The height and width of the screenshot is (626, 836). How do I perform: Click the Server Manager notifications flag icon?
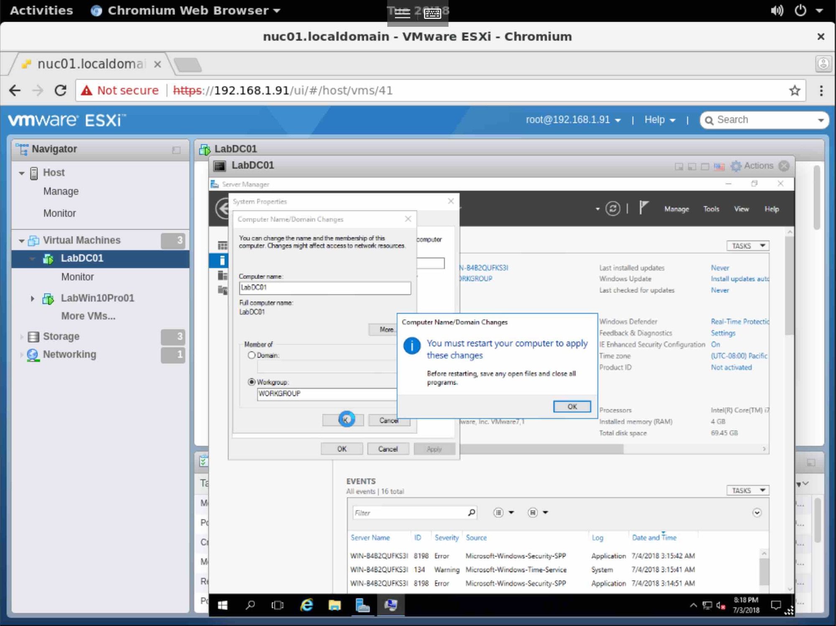pyautogui.click(x=643, y=208)
